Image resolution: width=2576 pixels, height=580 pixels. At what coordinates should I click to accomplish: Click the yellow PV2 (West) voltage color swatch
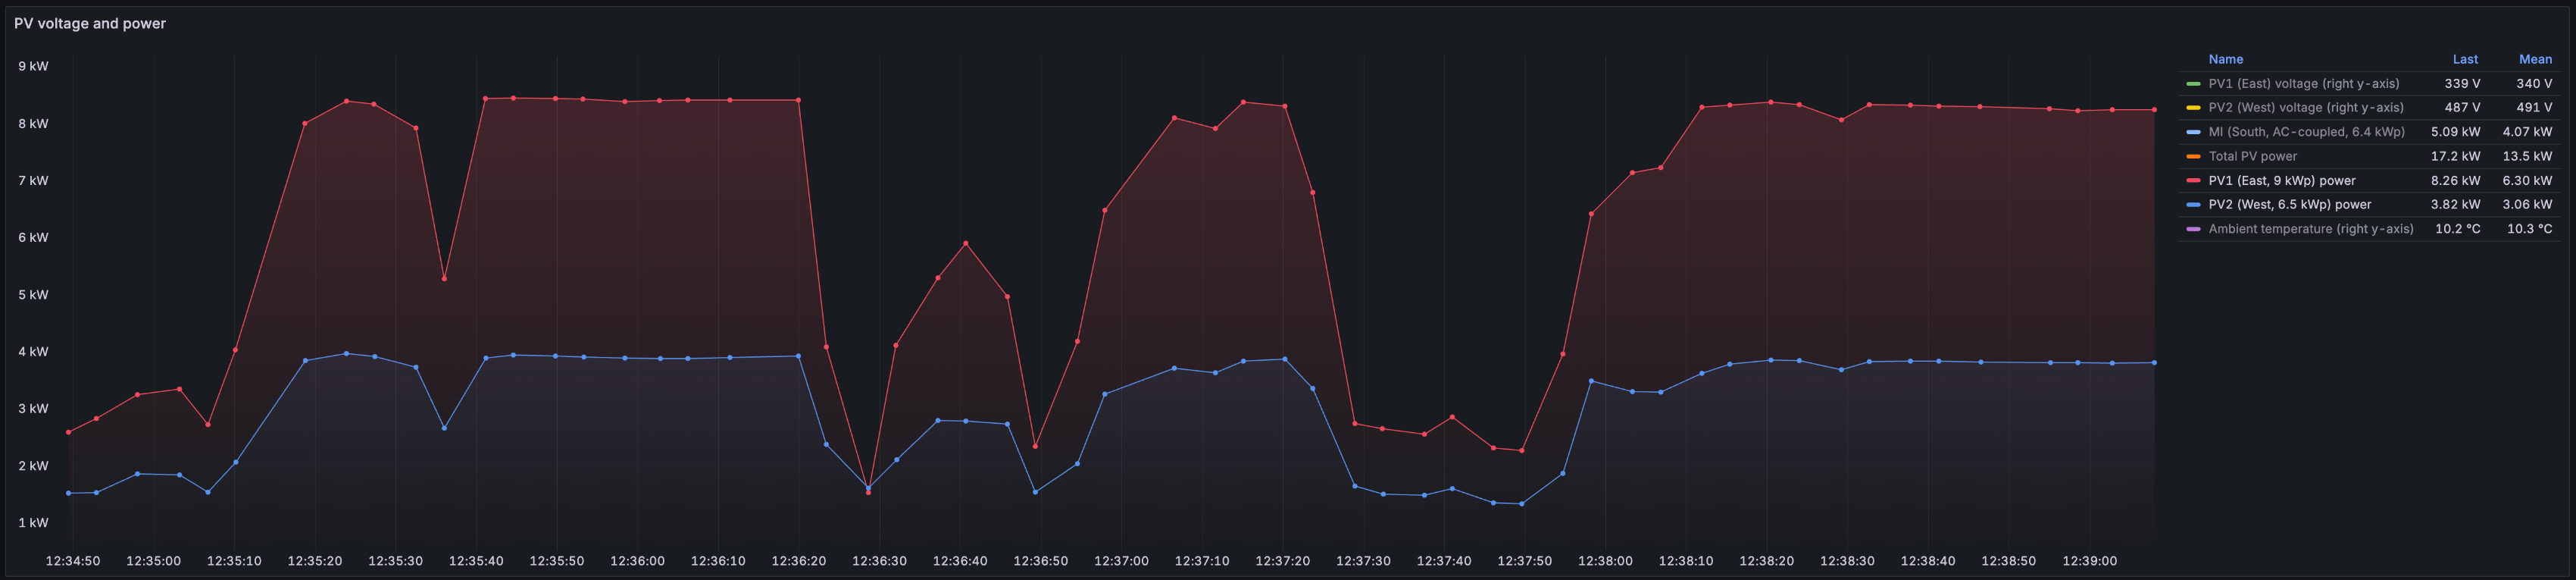(2193, 108)
